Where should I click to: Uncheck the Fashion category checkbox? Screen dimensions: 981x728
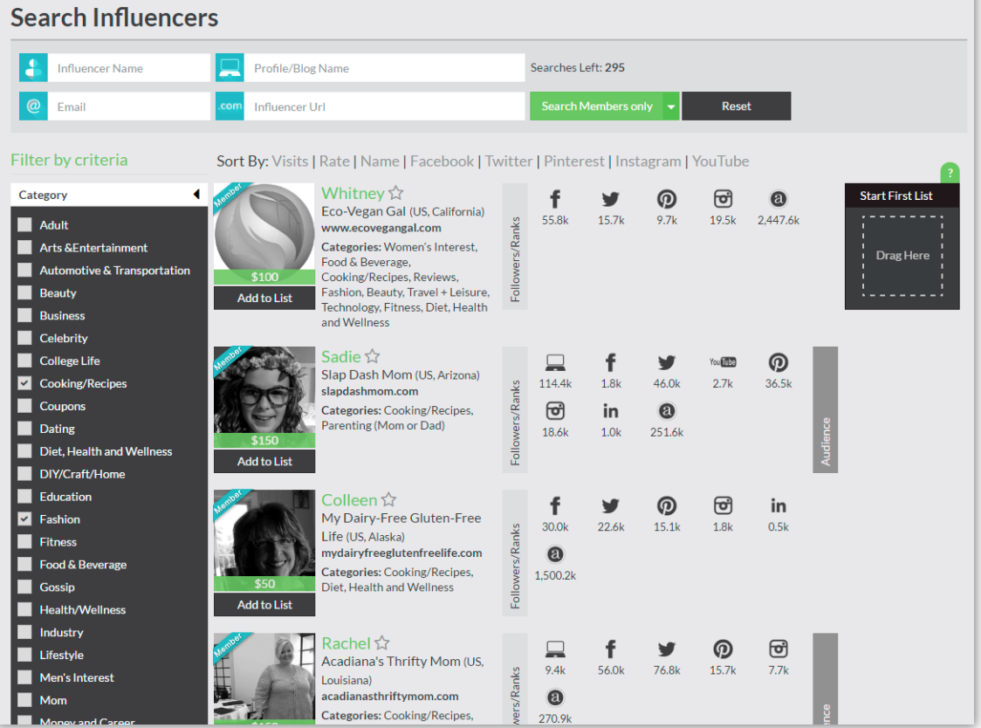pyautogui.click(x=24, y=519)
